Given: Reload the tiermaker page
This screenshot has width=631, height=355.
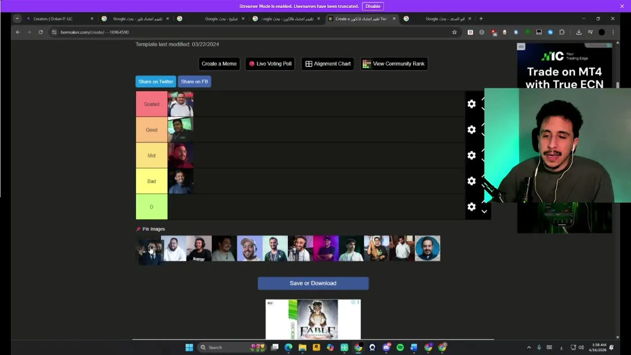Looking at the screenshot, I should 40,32.
